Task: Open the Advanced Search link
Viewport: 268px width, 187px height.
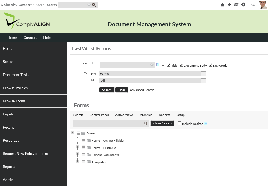Action: (x=142, y=90)
